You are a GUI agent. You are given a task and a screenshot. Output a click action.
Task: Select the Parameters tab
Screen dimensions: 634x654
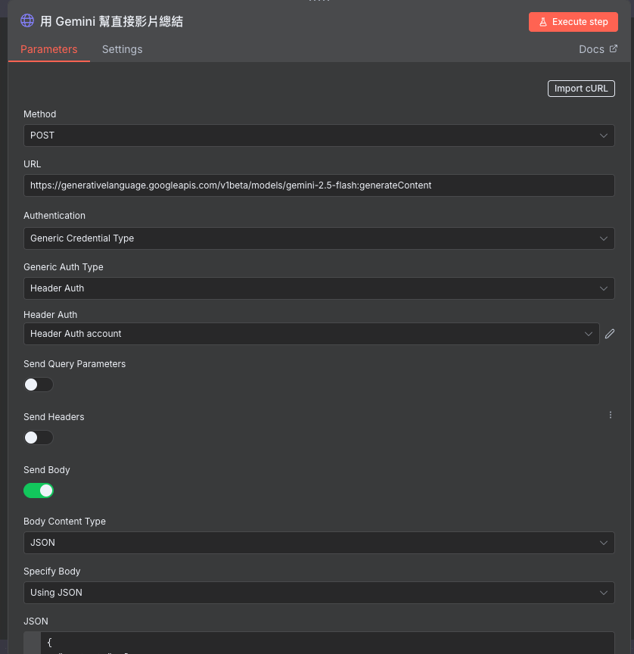point(48,49)
